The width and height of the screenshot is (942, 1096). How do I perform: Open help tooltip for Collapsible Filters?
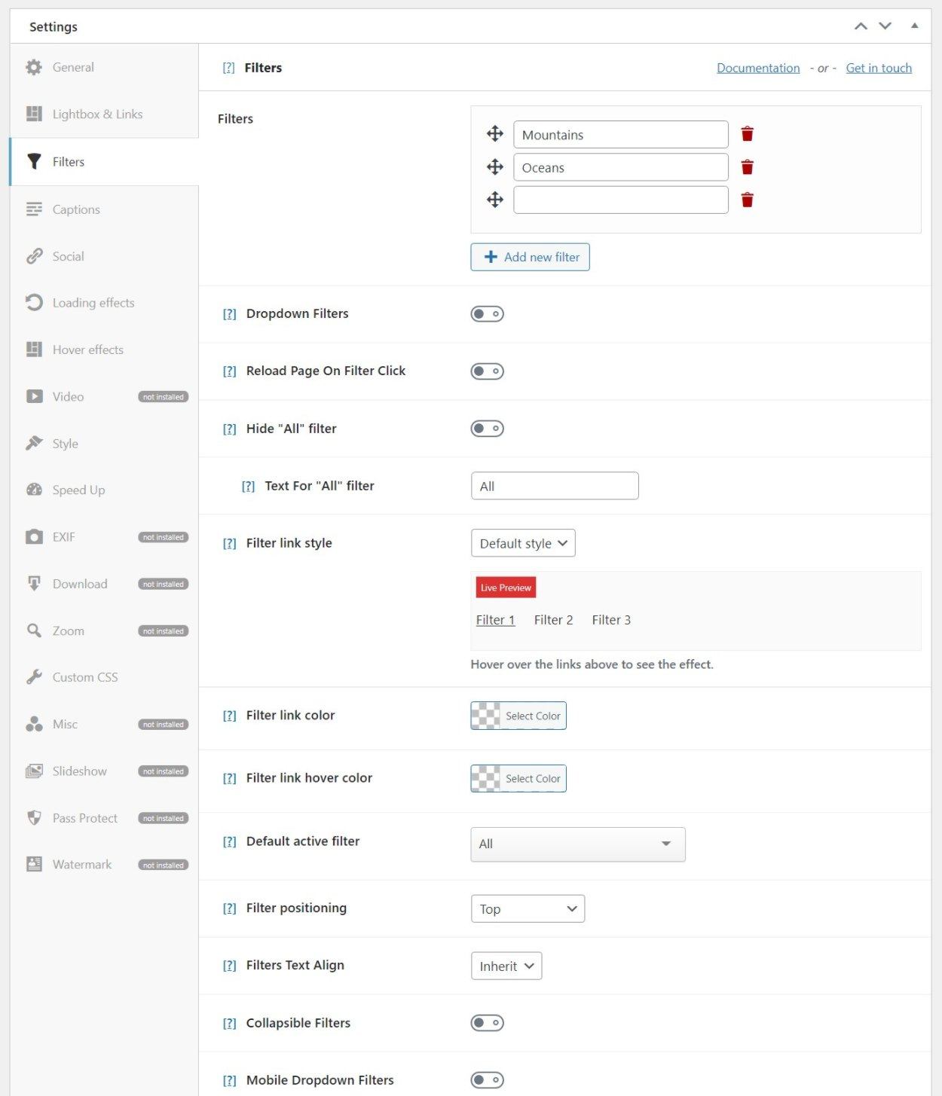pos(230,1023)
